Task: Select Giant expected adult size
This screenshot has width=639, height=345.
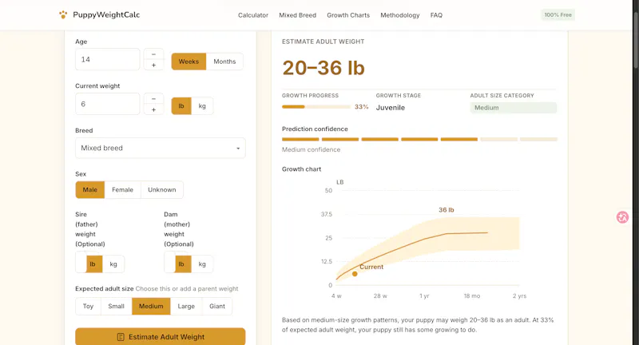Action: tap(217, 307)
